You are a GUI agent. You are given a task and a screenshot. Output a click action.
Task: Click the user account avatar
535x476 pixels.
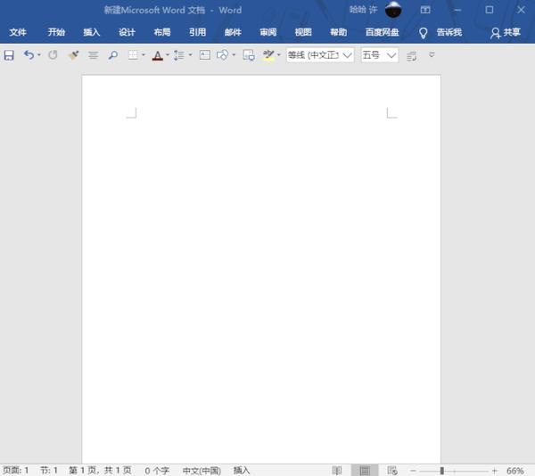393,10
